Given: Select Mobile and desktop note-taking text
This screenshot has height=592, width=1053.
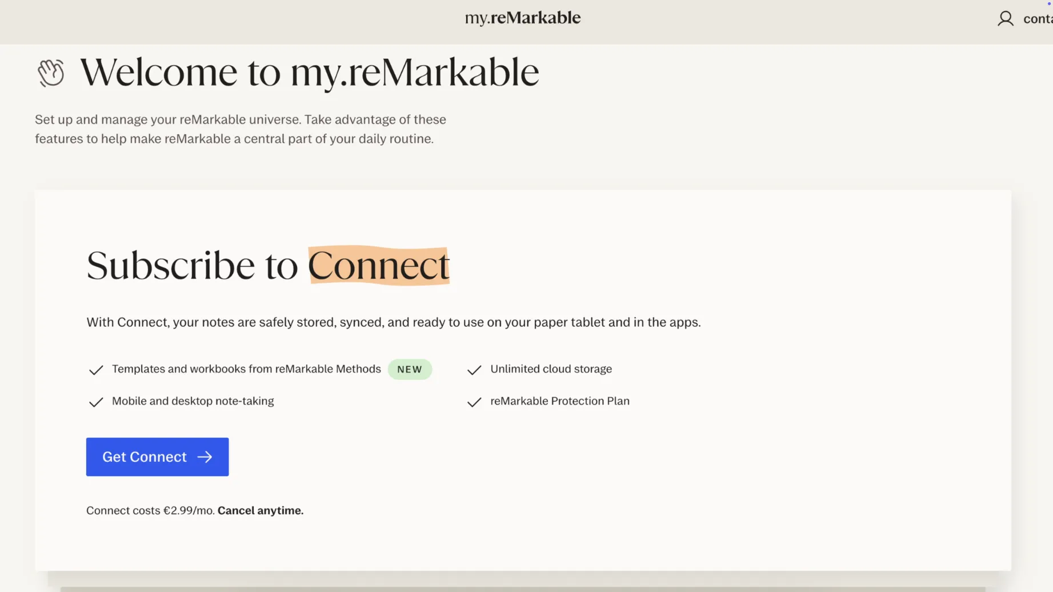Looking at the screenshot, I should click(193, 401).
